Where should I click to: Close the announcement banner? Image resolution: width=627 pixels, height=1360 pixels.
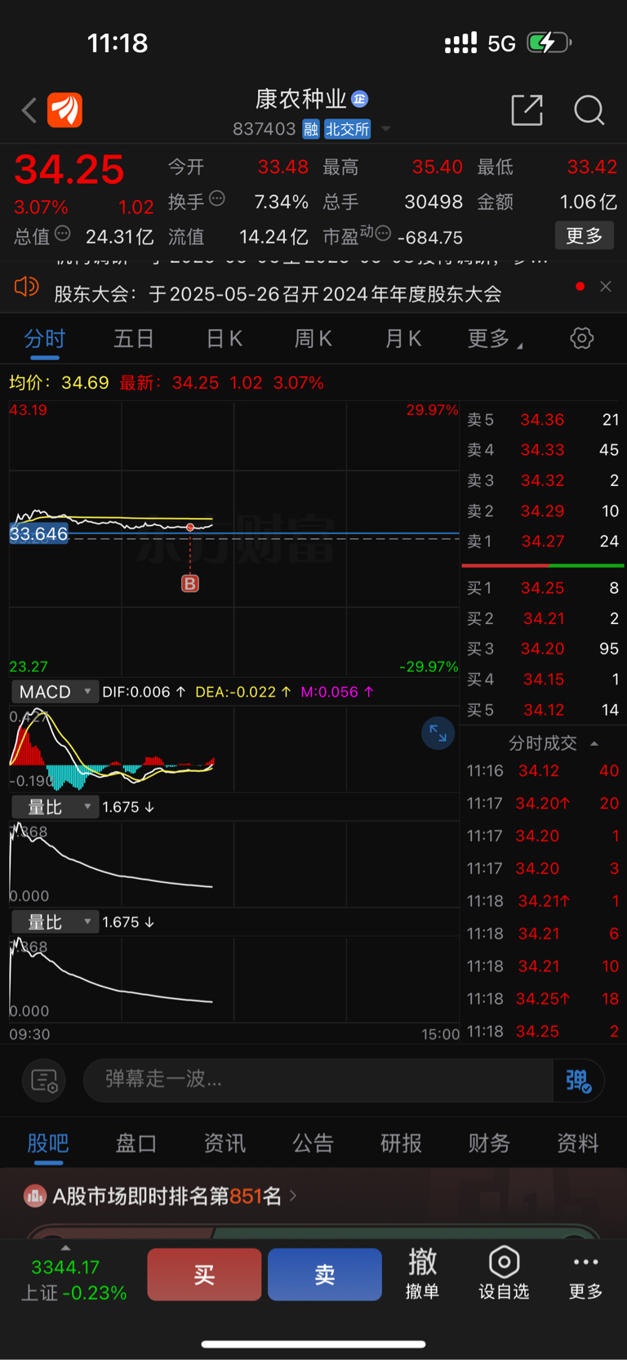[x=606, y=286]
